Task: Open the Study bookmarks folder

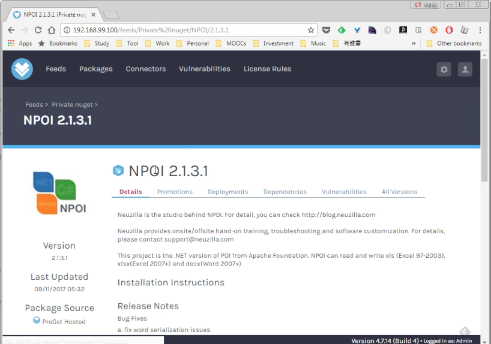Action: [97, 43]
